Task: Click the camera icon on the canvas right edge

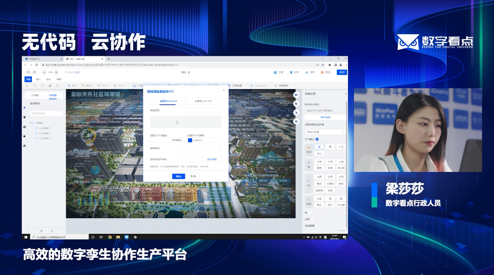Action: [x=296, y=95]
